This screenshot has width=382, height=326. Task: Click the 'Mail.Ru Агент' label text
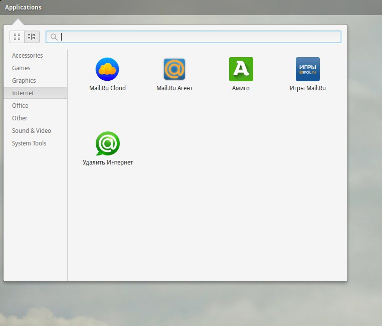[x=174, y=88]
